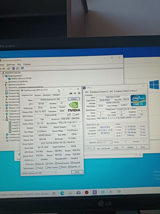Image resolution: width=160 pixels, height=214 pixels.
Task: Click the Close button in CPU-Z
Action: [x=143, y=147]
